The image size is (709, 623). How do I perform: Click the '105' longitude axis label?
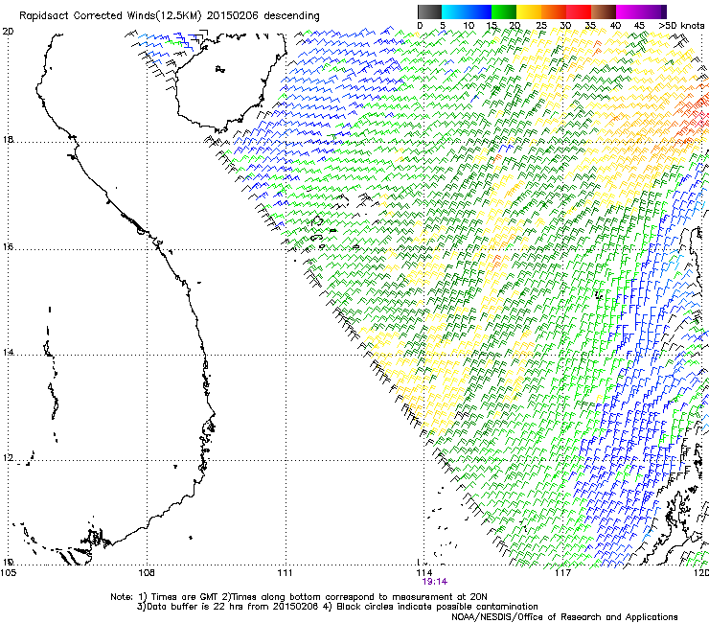click(8, 573)
